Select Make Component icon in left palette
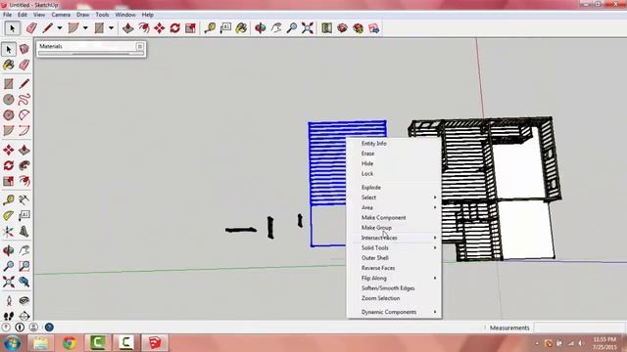Screen dimensions: 627x352 (24, 50)
